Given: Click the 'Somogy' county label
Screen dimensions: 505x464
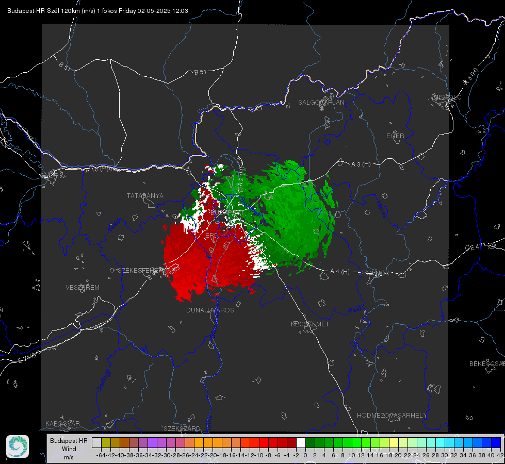Looking at the screenshot, I should pos(104,380).
